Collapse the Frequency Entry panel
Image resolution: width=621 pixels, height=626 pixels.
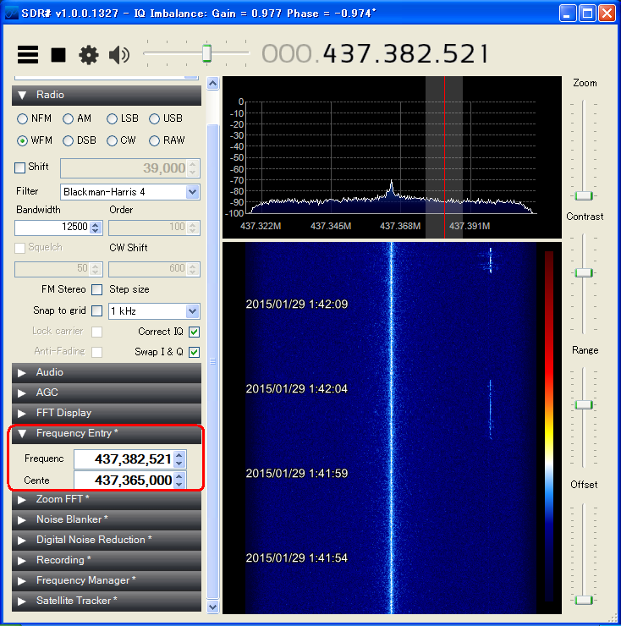click(107, 434)
